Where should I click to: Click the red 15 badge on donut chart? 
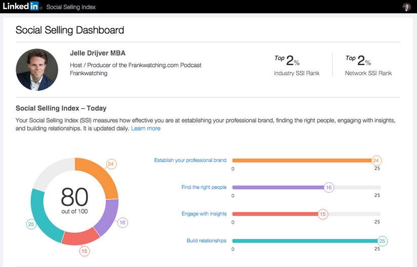(x=85, y=250)
